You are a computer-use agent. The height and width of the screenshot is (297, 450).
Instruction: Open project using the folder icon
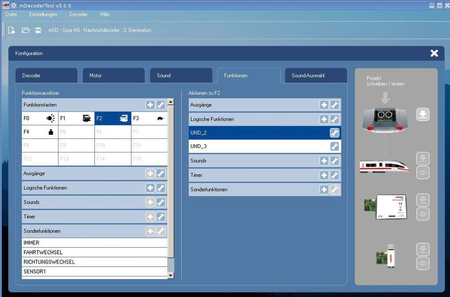pos(25,30)
